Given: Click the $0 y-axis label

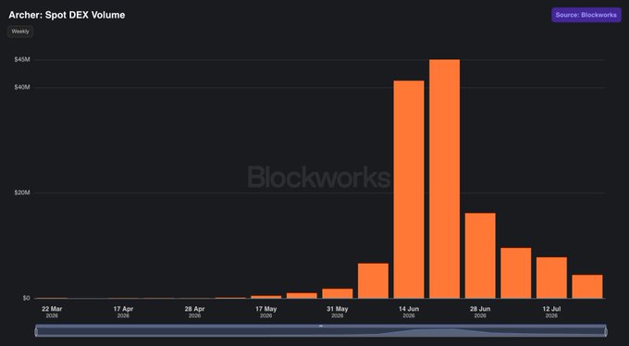Looking at the screenshot, I should [26, 298].
